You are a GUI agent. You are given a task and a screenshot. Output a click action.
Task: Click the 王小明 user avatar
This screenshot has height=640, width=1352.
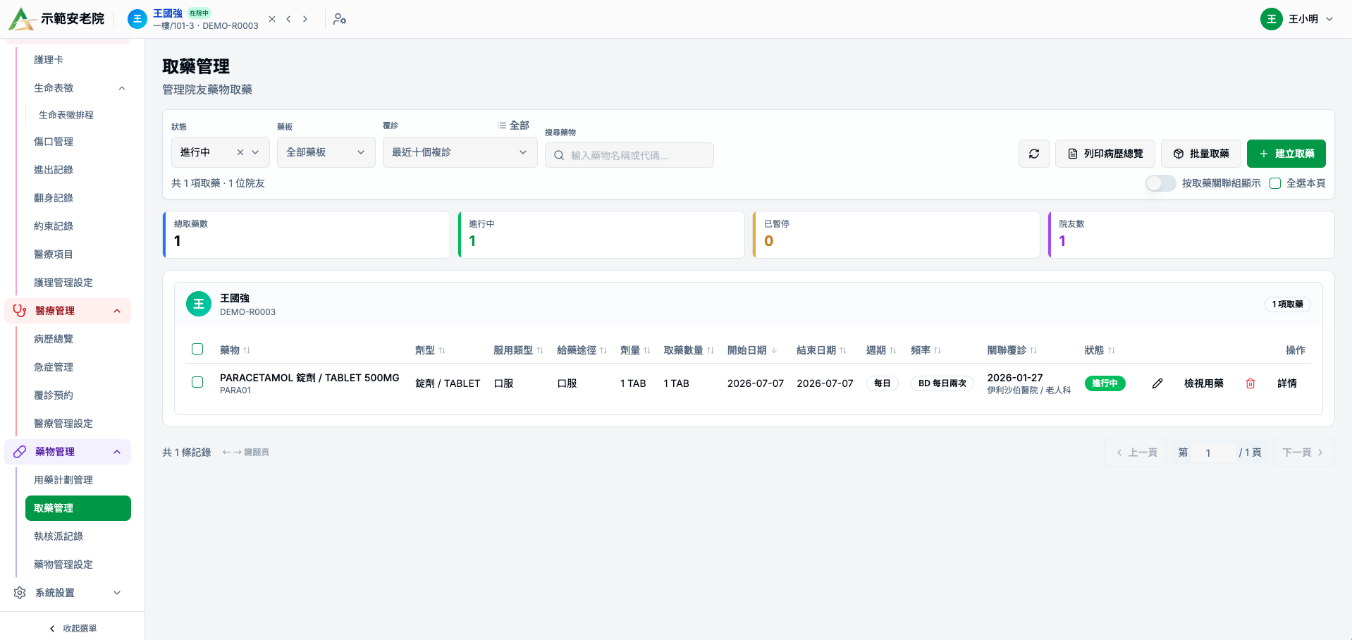[x=1271, y=19]
